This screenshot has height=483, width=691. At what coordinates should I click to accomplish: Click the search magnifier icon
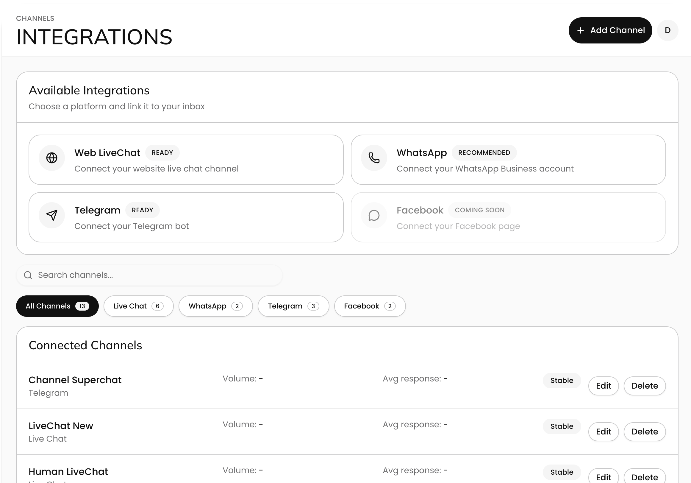(28, 275)
